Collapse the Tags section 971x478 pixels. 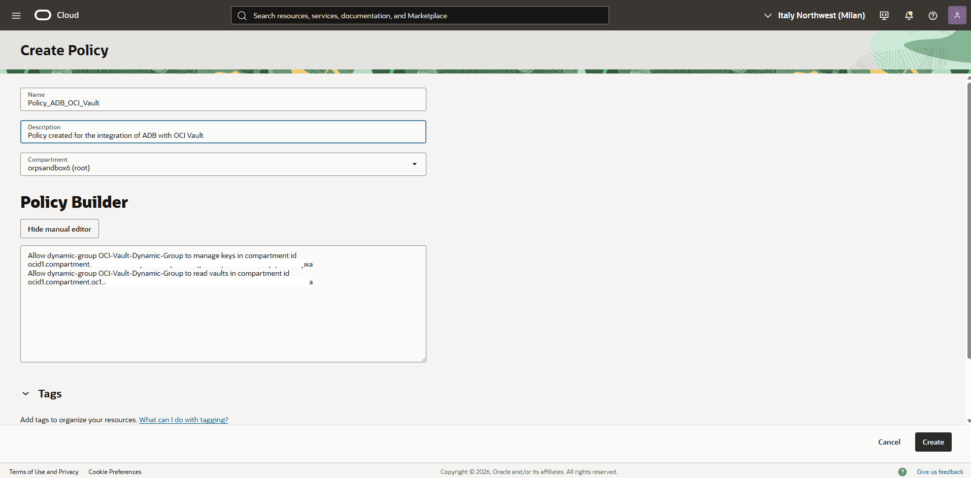tap(26, 394)
